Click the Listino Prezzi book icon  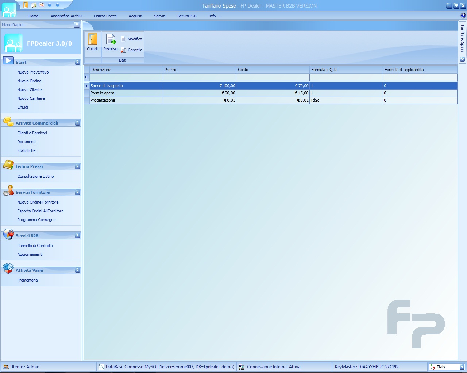(8, 165)
